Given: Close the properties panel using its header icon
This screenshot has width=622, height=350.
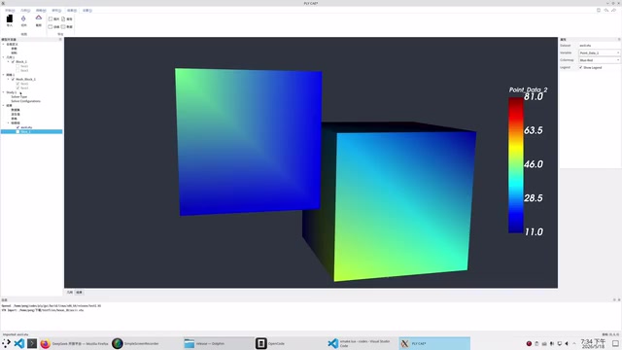Looking at the screenshot, I should pos(619,39).
